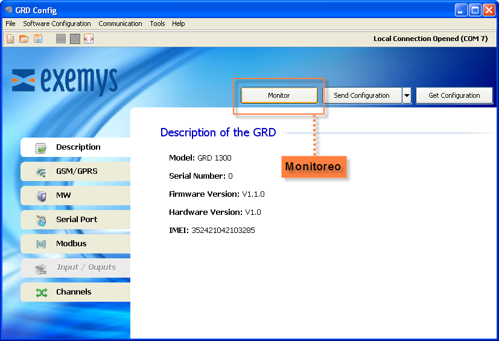Click the Modbus 'M' icon
499x341 pixels.
click(41, 244)
